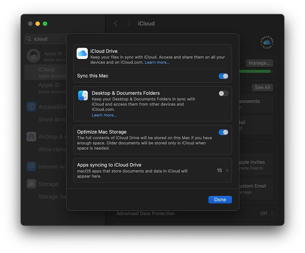Viewport: 305px width, 253px height.
Task: Open Learn more link under iCloud Drive
Action: (157, 62)
